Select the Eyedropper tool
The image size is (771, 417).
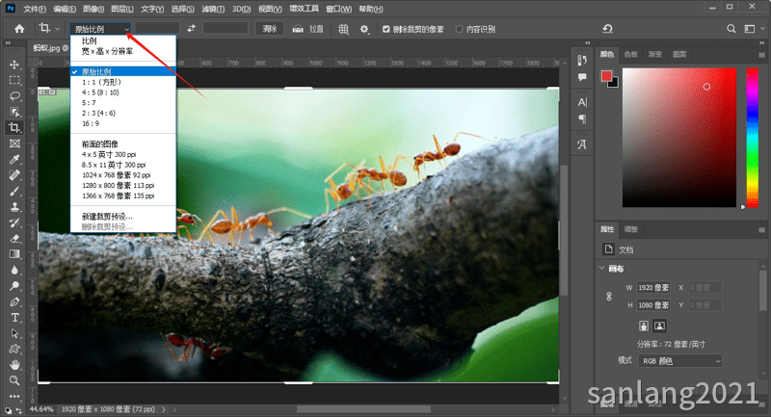click(14, 159)
